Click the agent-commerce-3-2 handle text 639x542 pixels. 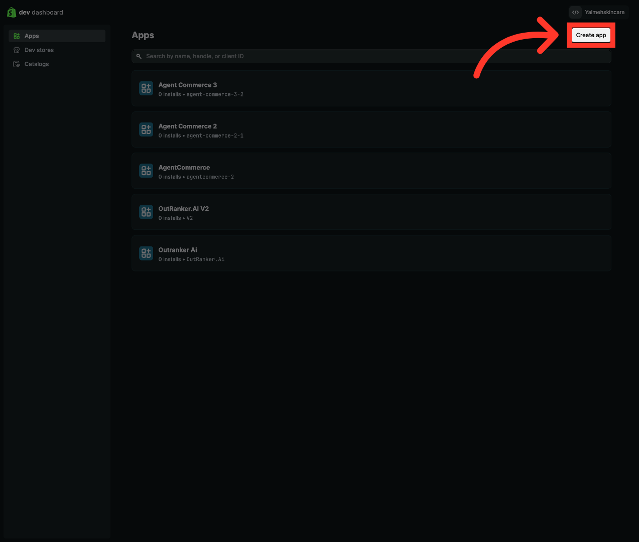(215, 94)
